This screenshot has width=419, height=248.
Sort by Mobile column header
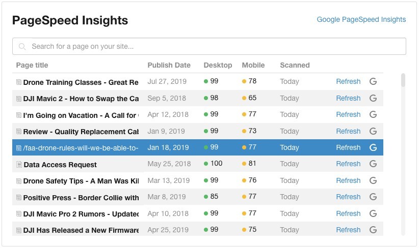(x=253, y=65)
